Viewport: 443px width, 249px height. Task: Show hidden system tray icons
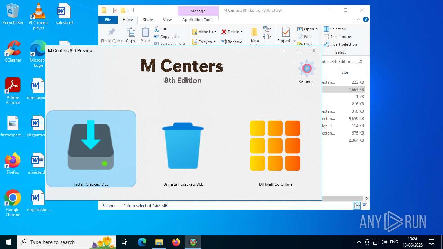click(x=359, y=242)
